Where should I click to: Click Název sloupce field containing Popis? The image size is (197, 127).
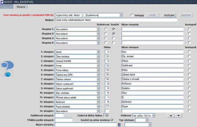click(x=152, y=106)
